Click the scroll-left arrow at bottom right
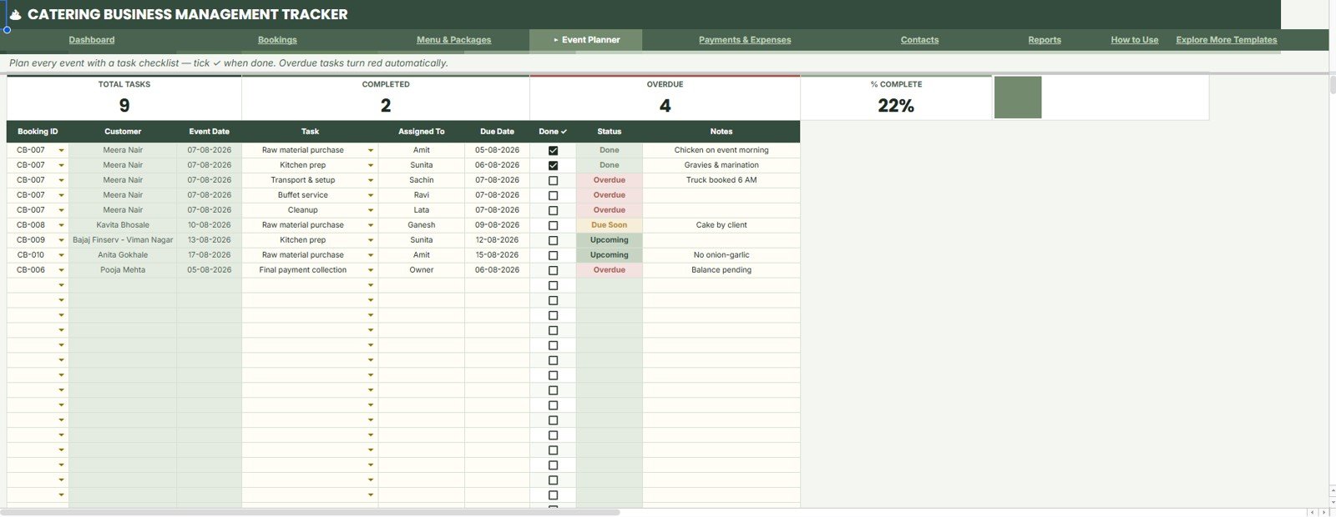 [x=1312, y=512]
